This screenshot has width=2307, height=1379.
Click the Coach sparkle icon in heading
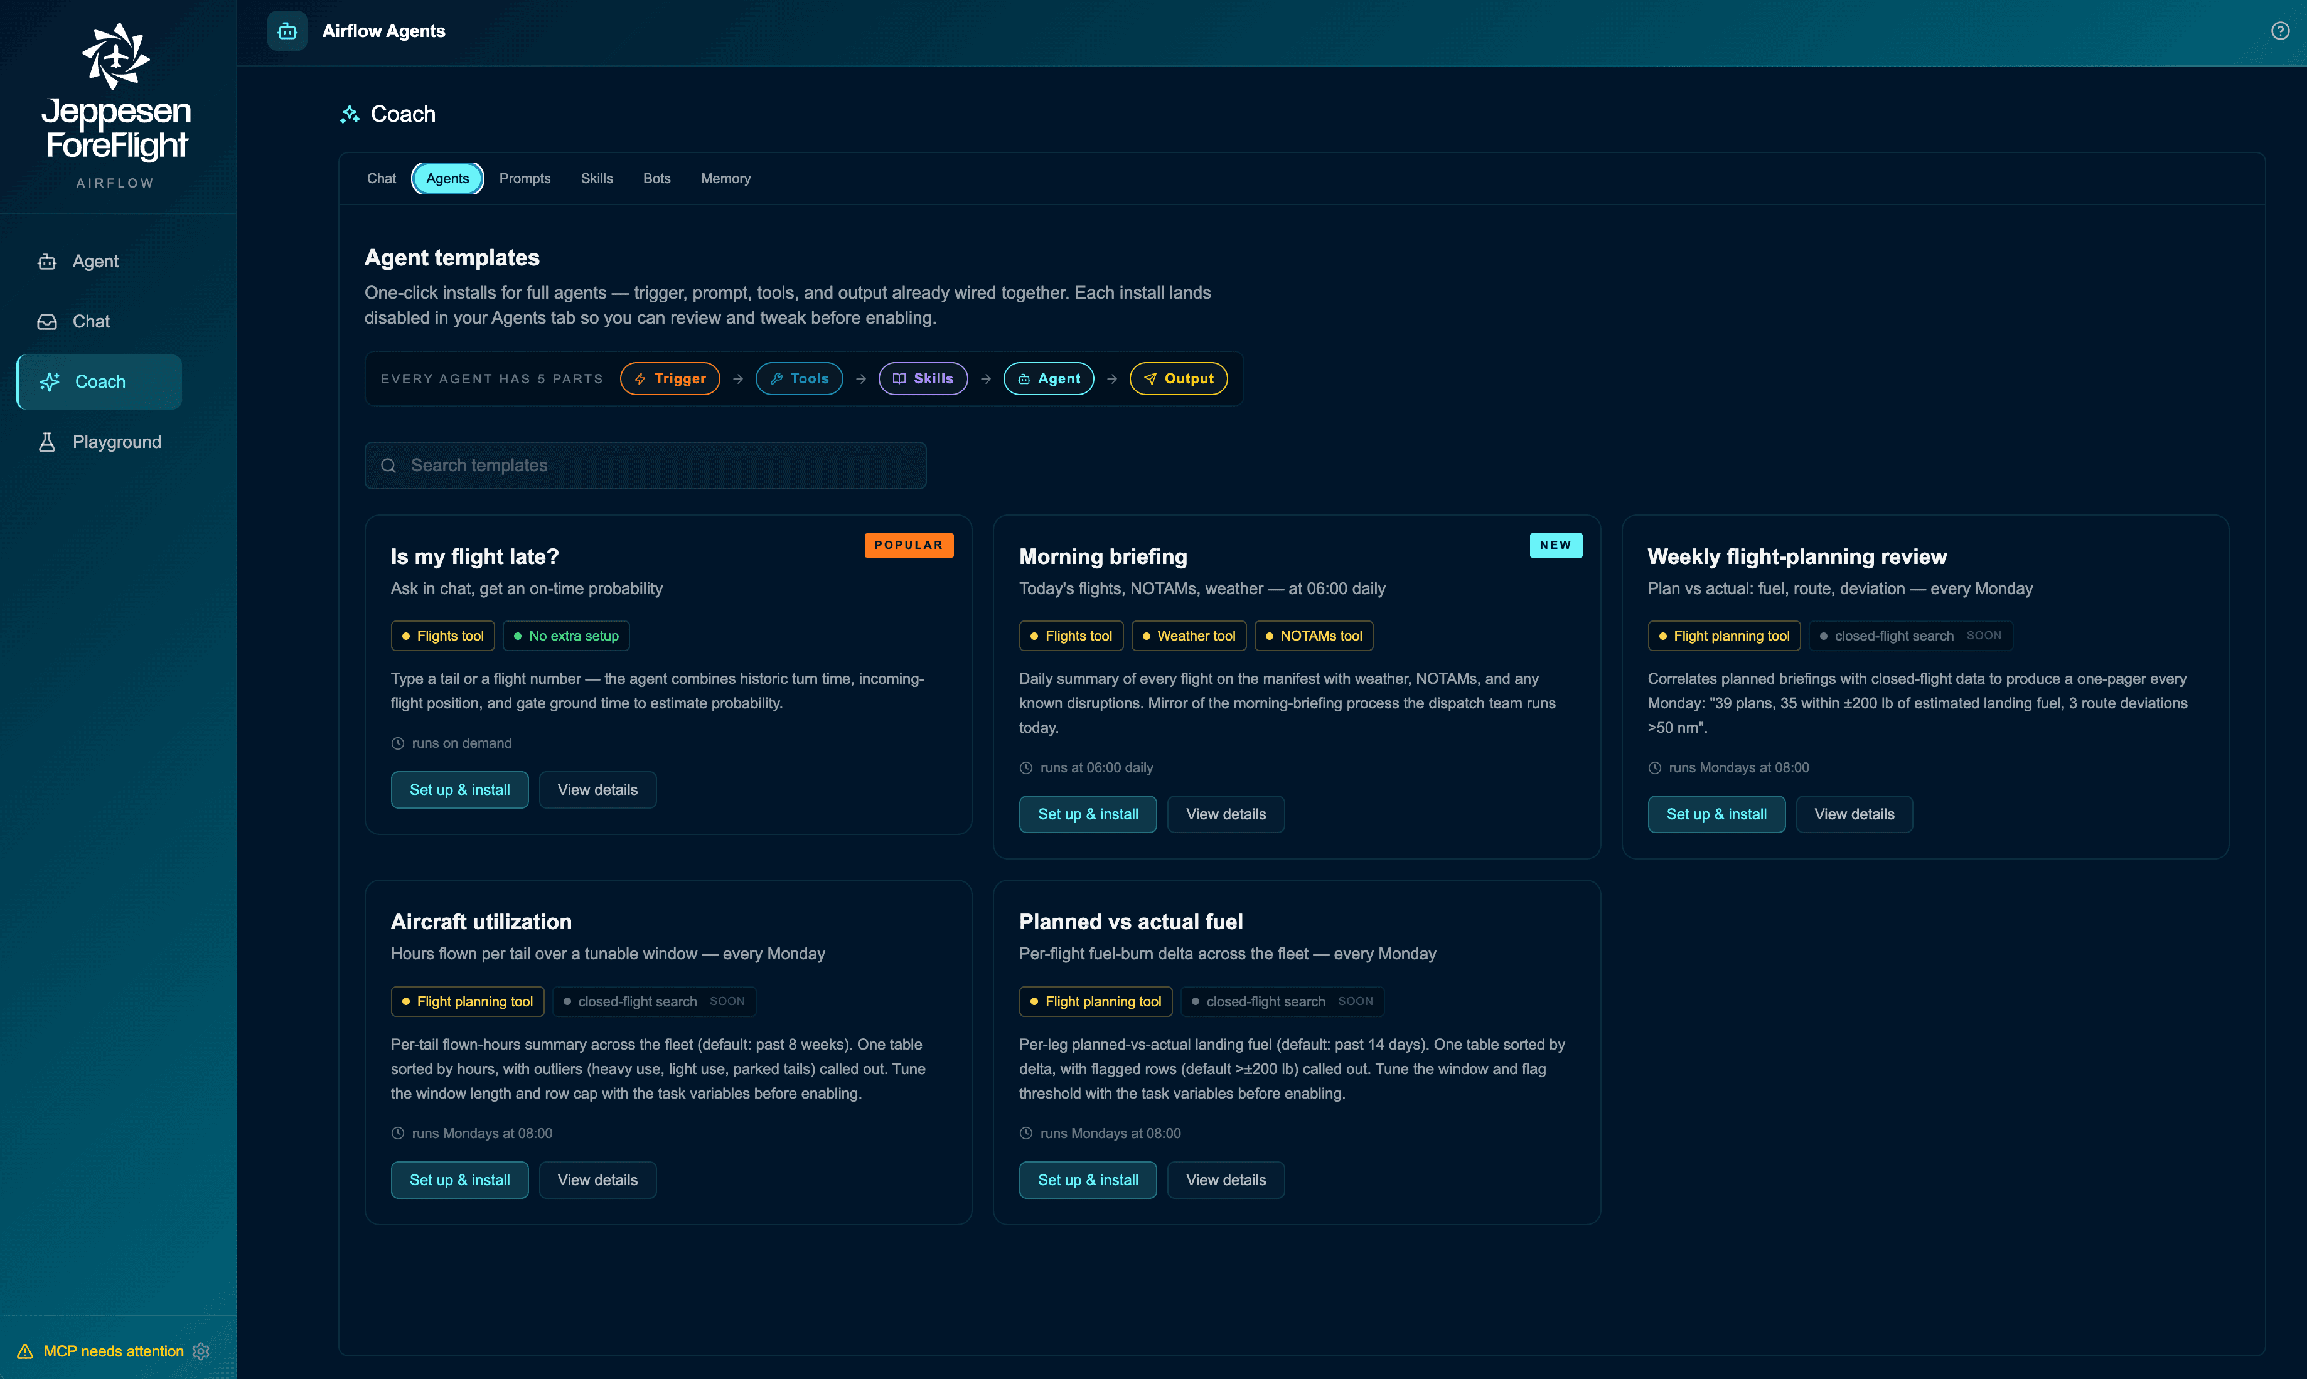tap(350, 114)
